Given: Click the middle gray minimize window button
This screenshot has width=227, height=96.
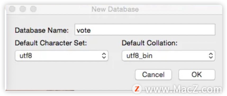Looking at the screenshot, I should (x=23, y=9).
